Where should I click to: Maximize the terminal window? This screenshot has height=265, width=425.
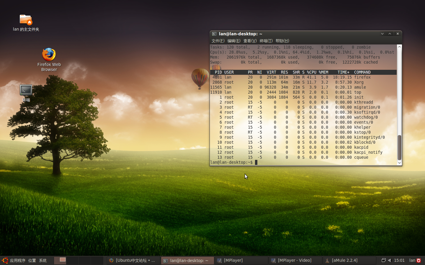[x=390, y=34]
